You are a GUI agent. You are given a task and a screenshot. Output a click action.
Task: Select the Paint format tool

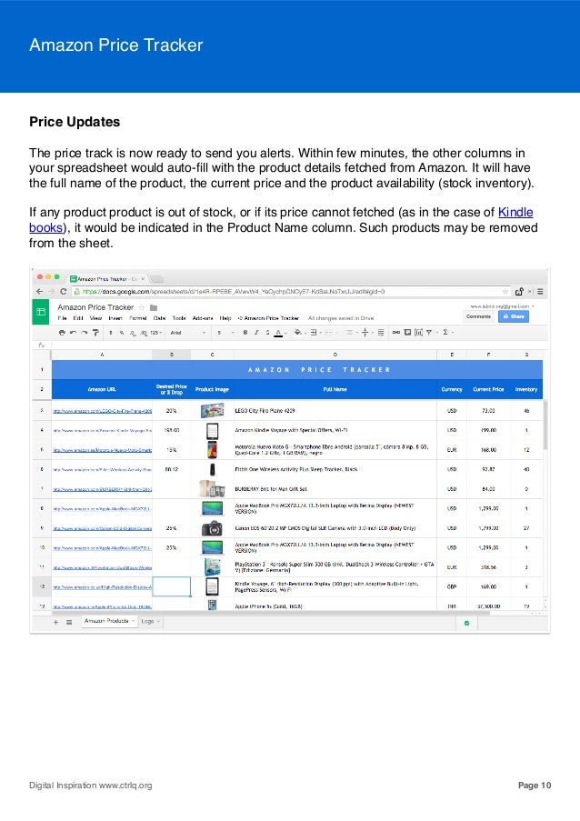click(95, 333)
